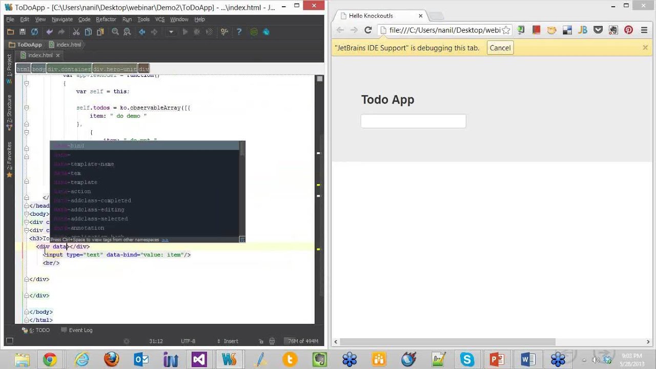Select the body breadcrumb tag

[39, 69]
